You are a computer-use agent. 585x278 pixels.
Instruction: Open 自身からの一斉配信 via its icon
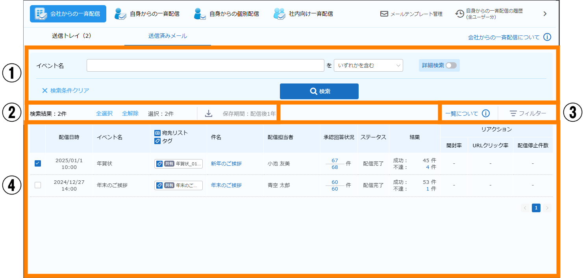[120, 14]
